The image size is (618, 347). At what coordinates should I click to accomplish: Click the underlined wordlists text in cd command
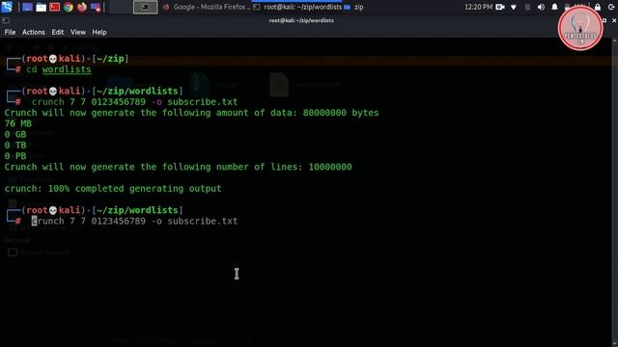tap(67, 69)
